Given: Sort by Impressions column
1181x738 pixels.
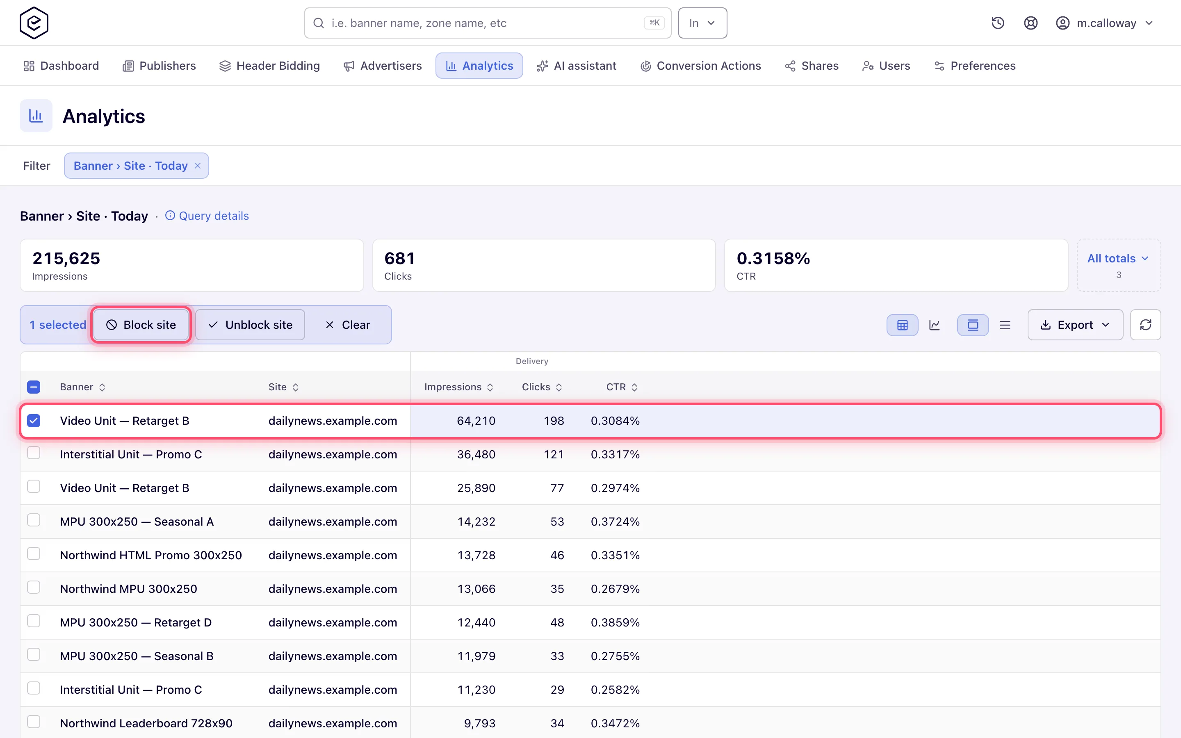Looking at the screenshot, I should 459,387.
